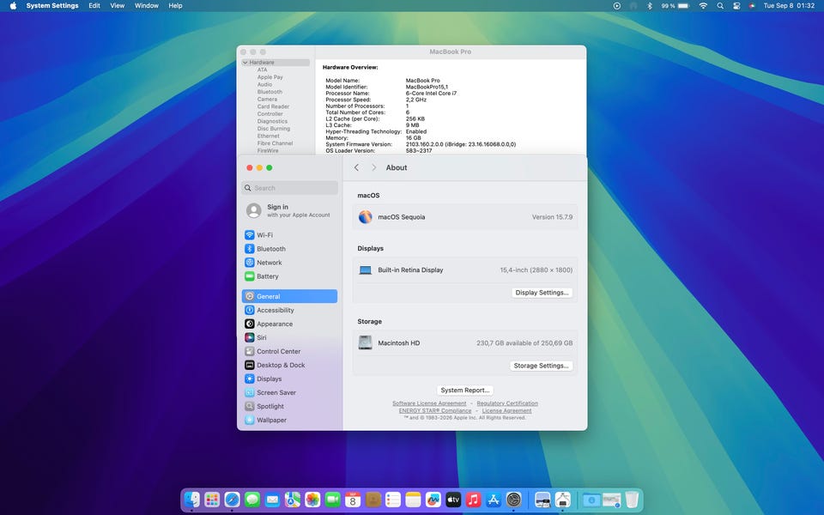Open Calendar from the Dock
Screen dimensions: 824x515
[353, 500]
